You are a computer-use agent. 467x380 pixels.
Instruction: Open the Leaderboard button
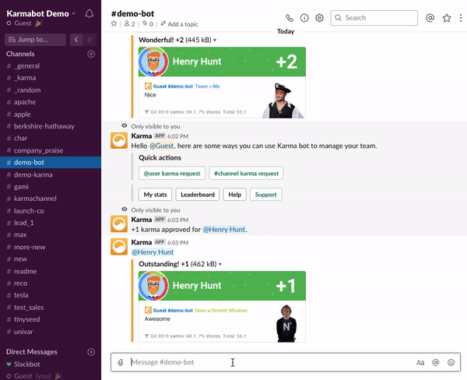(x=198, y=195)
